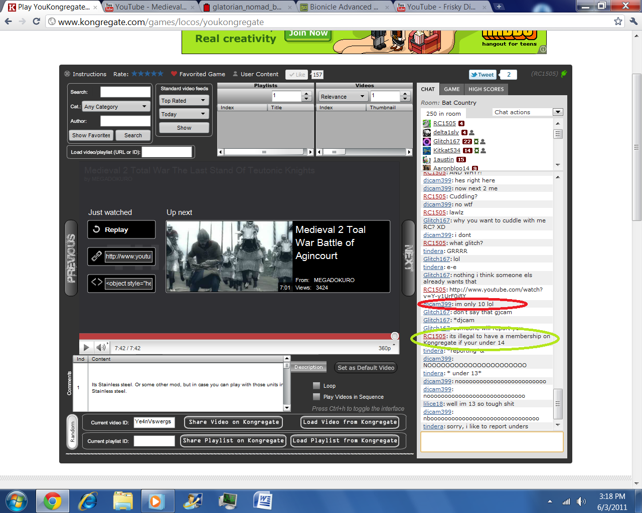Open the Up next Agincourt video thumbnail

point(229,256)
